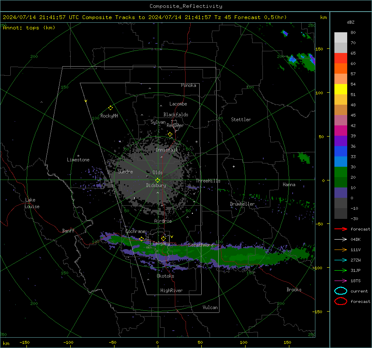Click the magenta 18TS arrow legend icon

pyautogui.click(x=341, y=281)
